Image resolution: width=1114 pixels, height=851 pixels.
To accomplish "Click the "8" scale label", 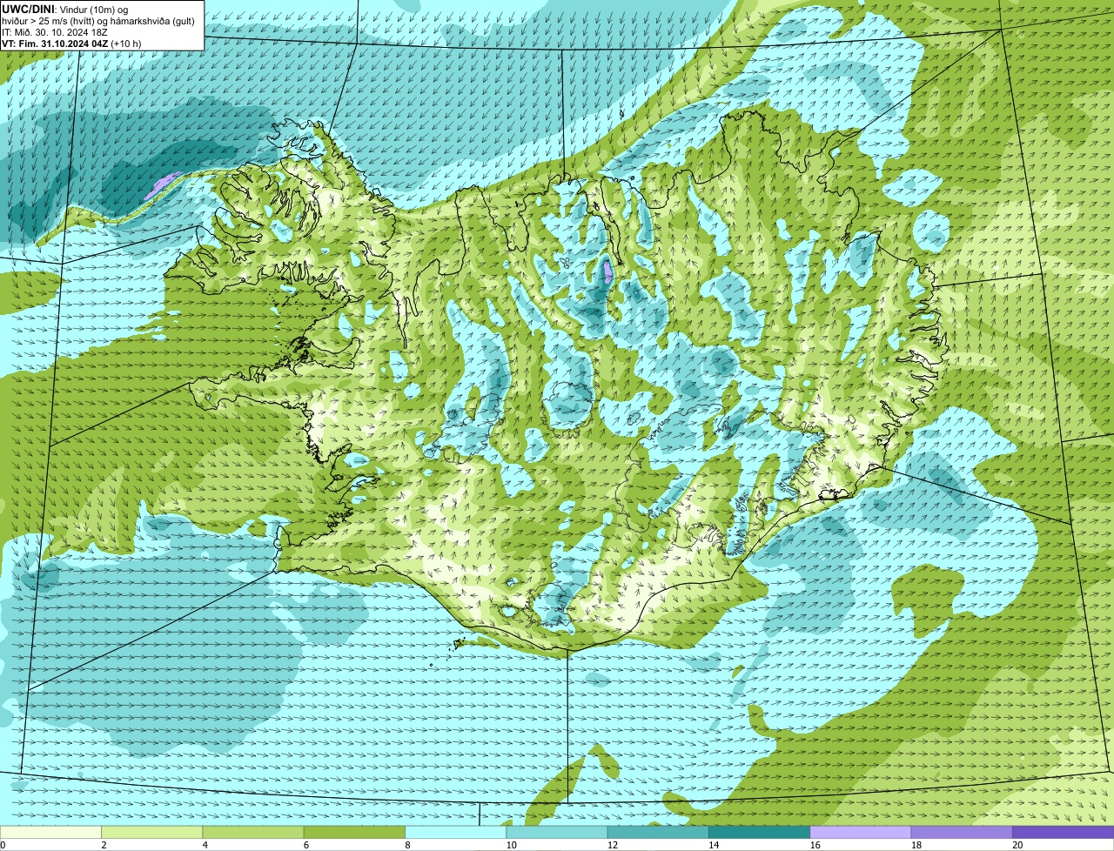I will point(407,845).
